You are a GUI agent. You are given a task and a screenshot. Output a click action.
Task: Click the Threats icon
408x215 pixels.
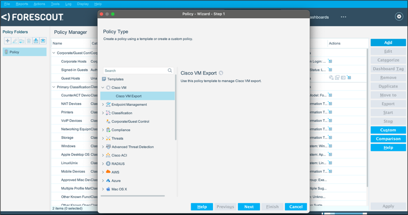(108, 138)
